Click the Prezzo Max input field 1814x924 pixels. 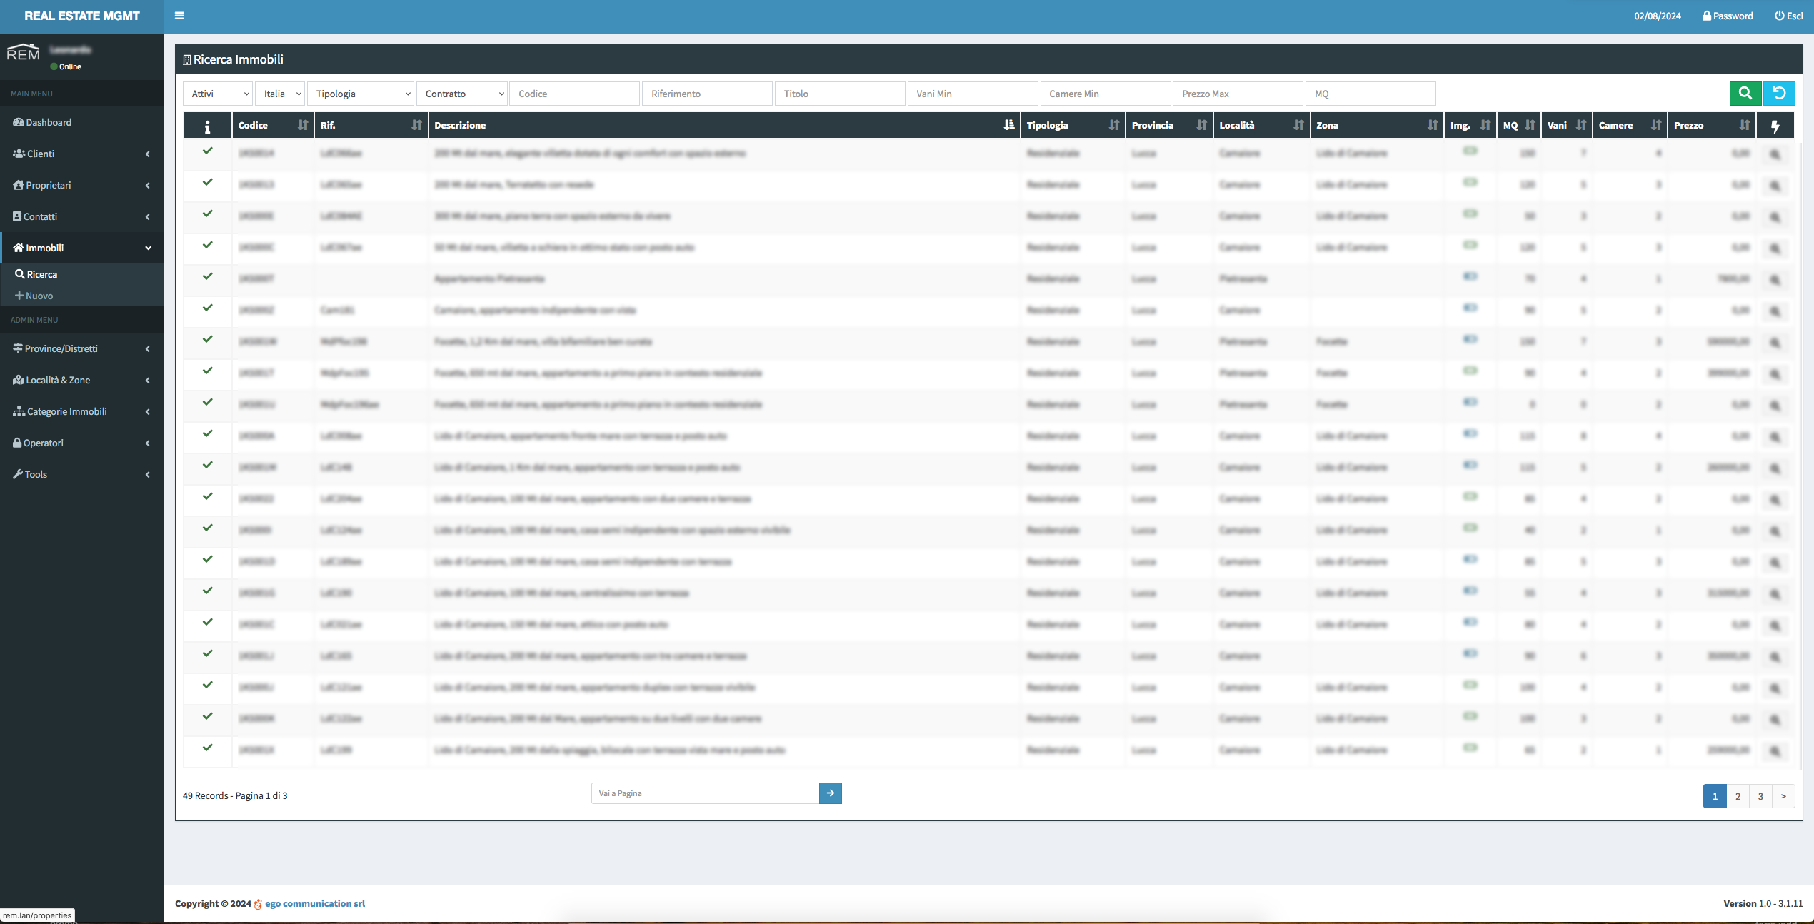[x=1237, y=94]
